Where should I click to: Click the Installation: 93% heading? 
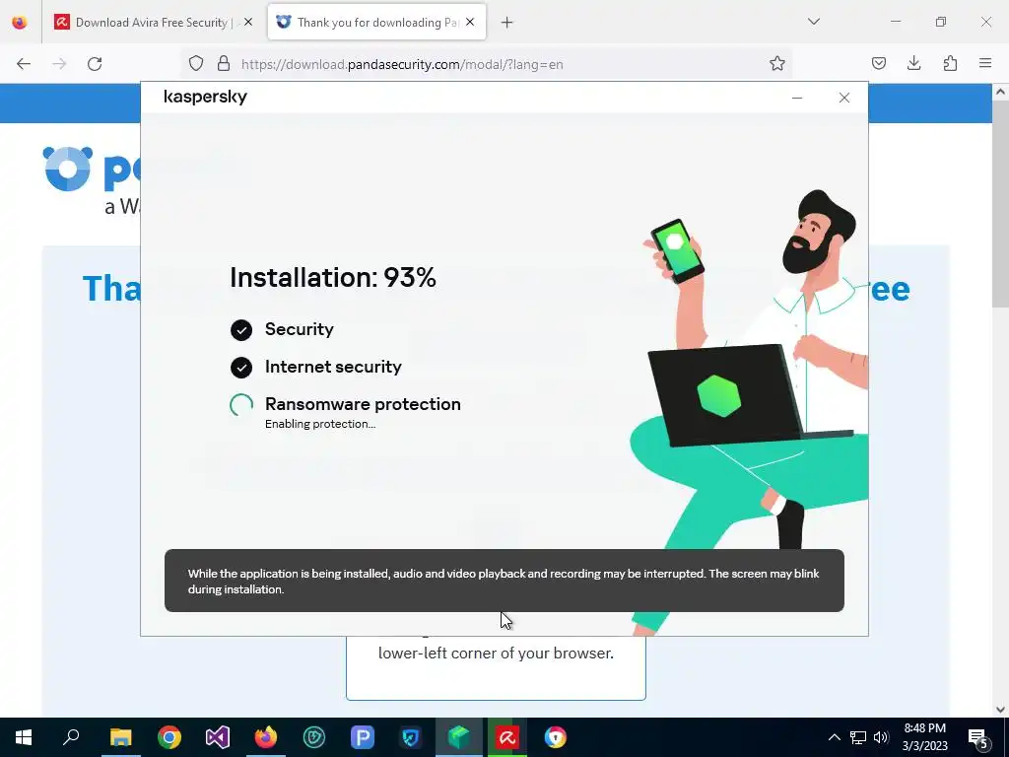[x=333, y=277]
